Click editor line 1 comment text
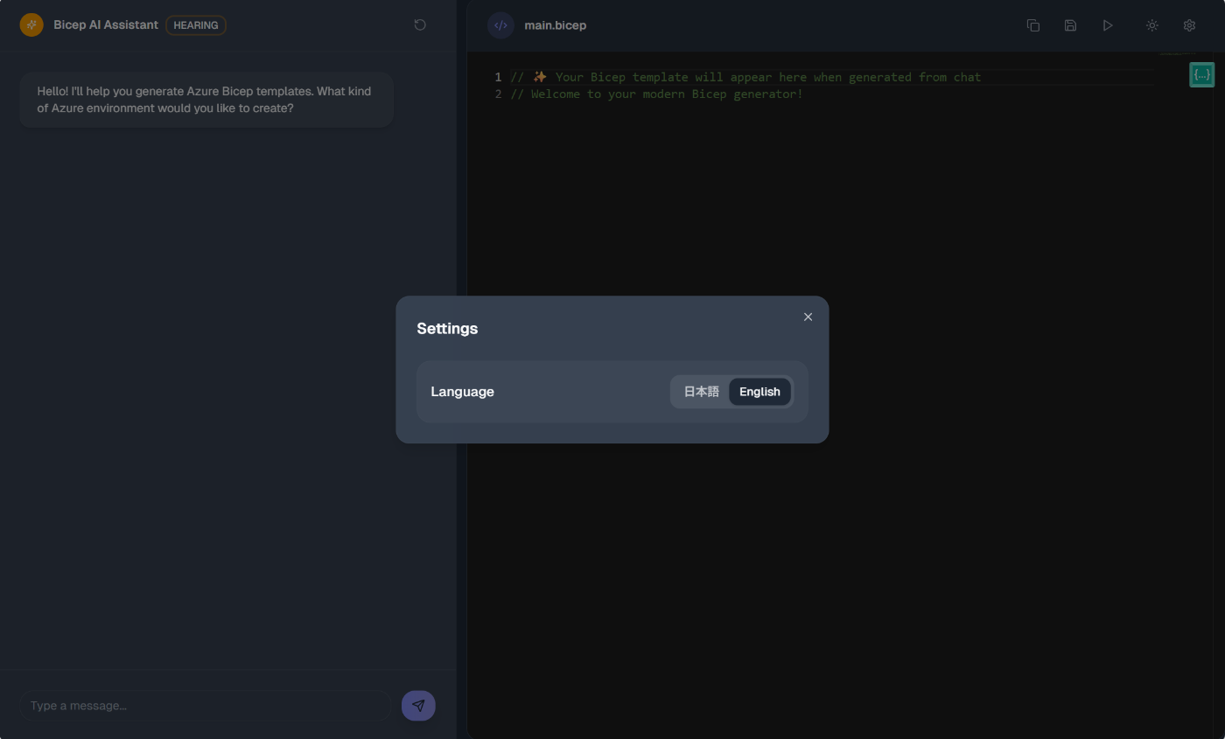 point(745,77)
